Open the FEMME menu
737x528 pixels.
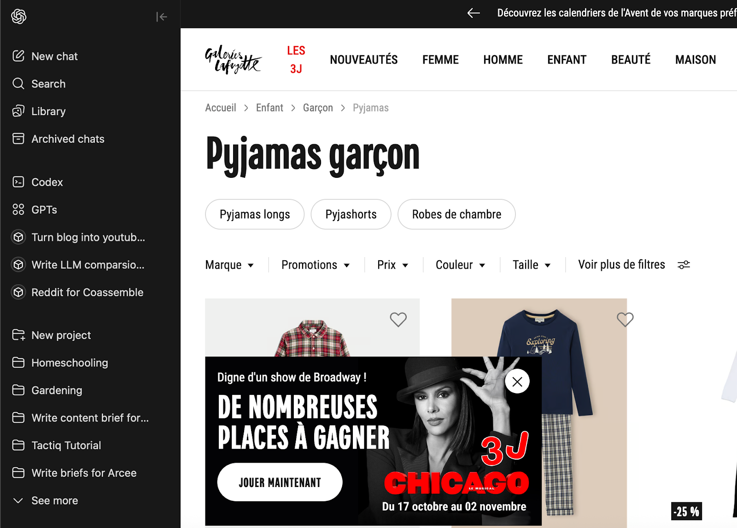pos(440,60)
